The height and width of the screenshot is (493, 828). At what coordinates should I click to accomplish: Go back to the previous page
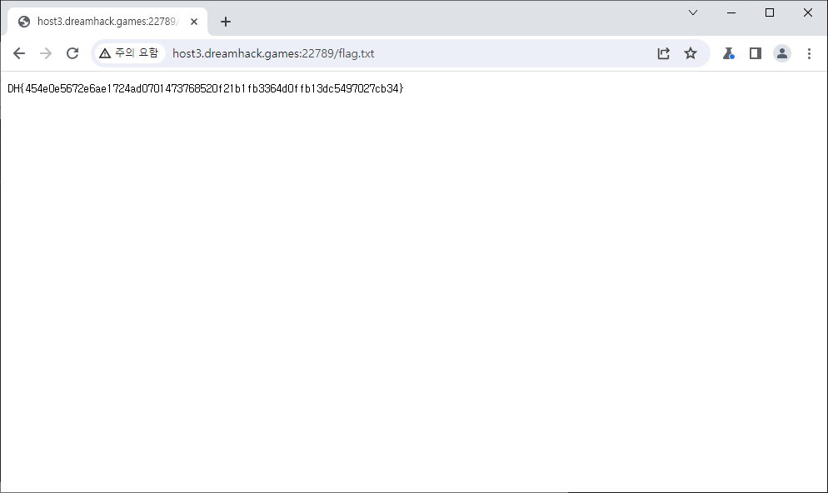(x=19, y=53)
